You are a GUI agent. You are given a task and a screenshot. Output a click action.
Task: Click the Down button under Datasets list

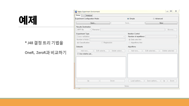coord(112,81)
